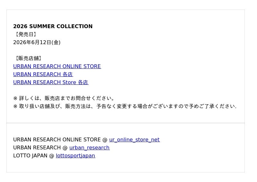Image resolution: width=257 pixels, height=182 pixels.
Task: Click the @ symbol before urban_research
Action: coord(65,148)
